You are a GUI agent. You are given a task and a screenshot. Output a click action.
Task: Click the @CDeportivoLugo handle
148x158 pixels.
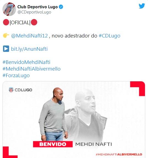[x=34, y=12]
